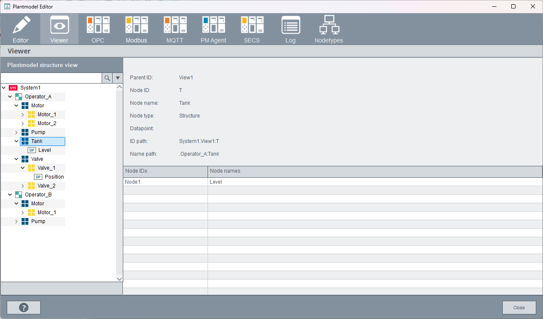Click the Node type value Structure
Viewport: 543px width, 319px height.
(189, 116)
